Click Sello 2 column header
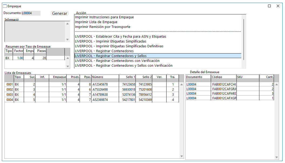The width and height of the screenshot is (285, 163). pyautogui.click(x=144, y=77)
